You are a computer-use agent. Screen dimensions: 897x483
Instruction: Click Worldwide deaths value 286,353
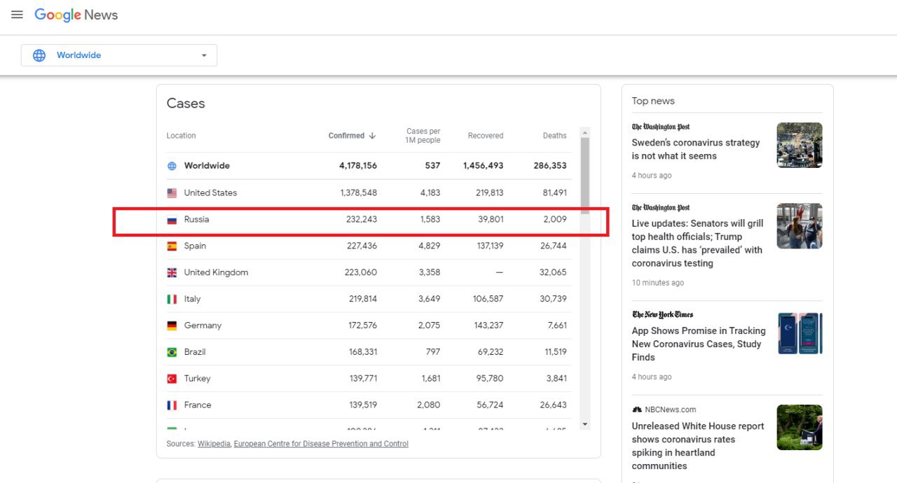tap(549, 166)
